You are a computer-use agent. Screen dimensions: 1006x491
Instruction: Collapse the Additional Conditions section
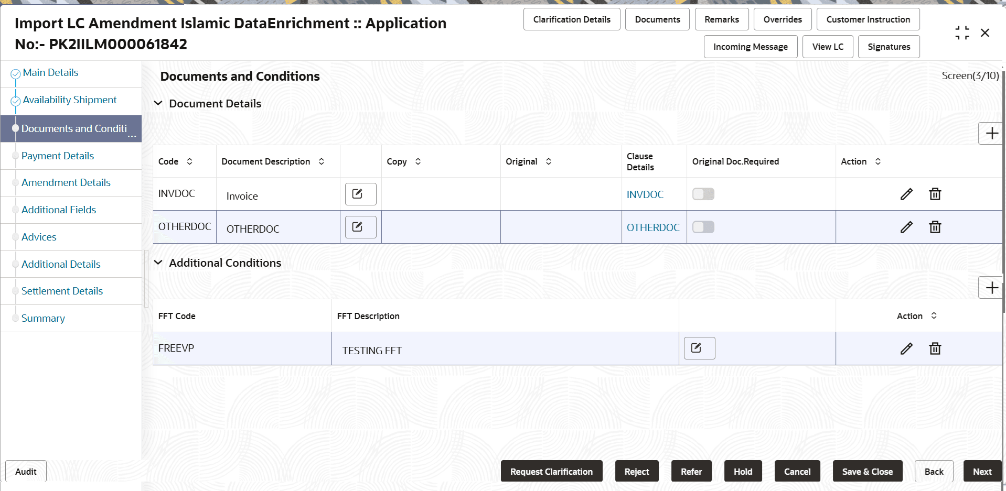pos(158,263)
